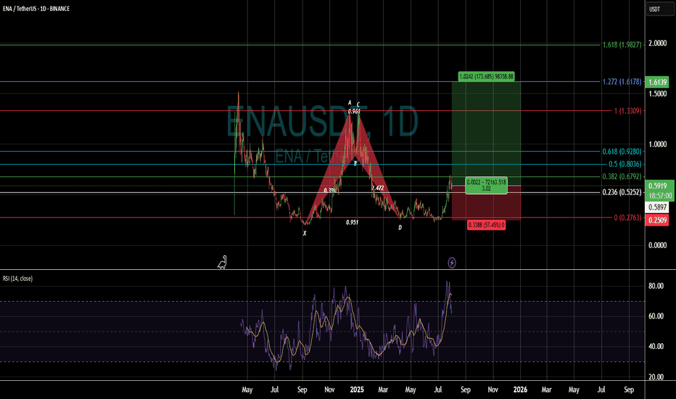Open the USDT currency selector
The height and width of the screenshot is (399, 676).
point(659,9)
